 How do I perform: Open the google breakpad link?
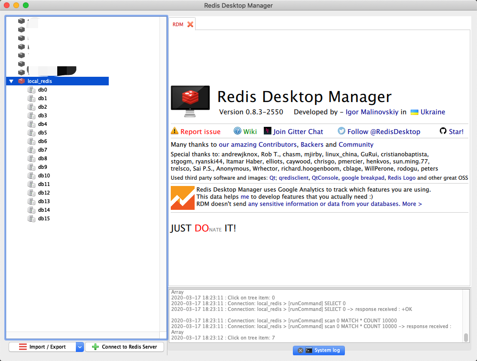(x=363, y=178)
